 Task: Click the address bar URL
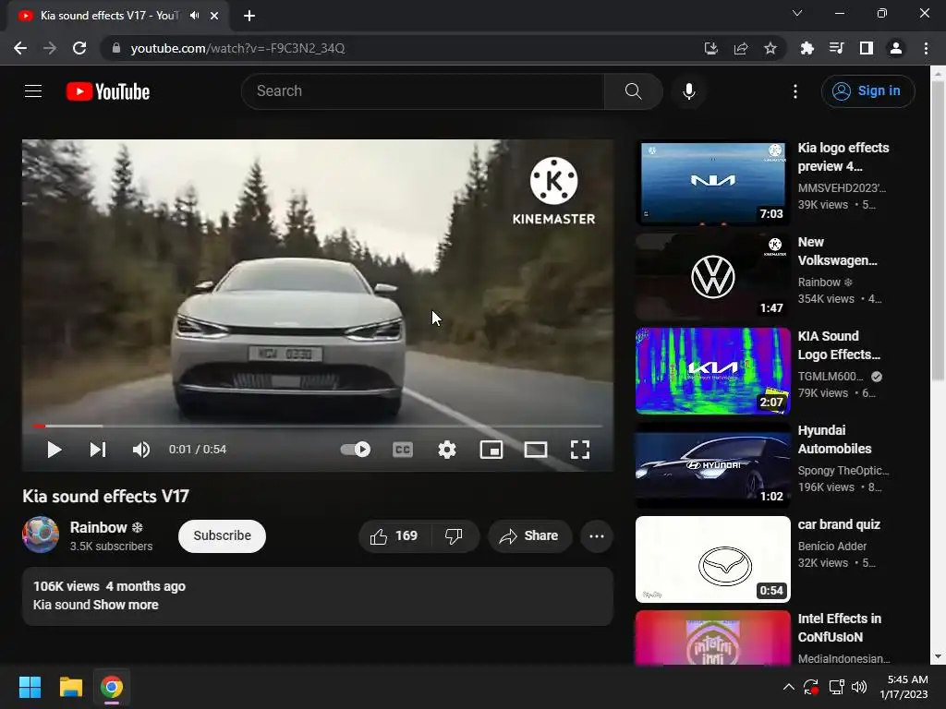[x=237, y=48]
